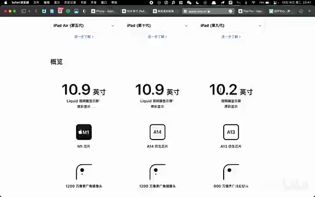This screenshot has height=197, width=315.
Task: Click the 10.2 英寸 display size text
Action: click(231, 90)
